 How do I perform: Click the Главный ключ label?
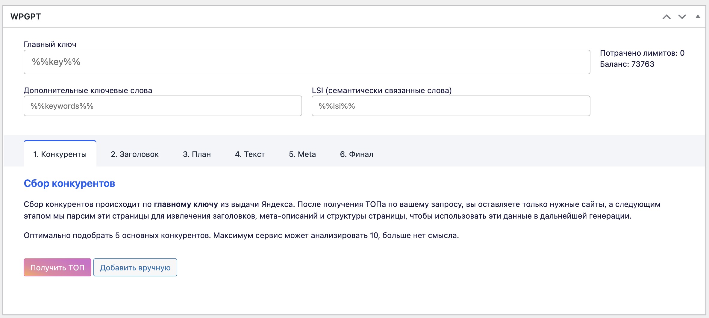pyautogui.click(x=50, y=44)
